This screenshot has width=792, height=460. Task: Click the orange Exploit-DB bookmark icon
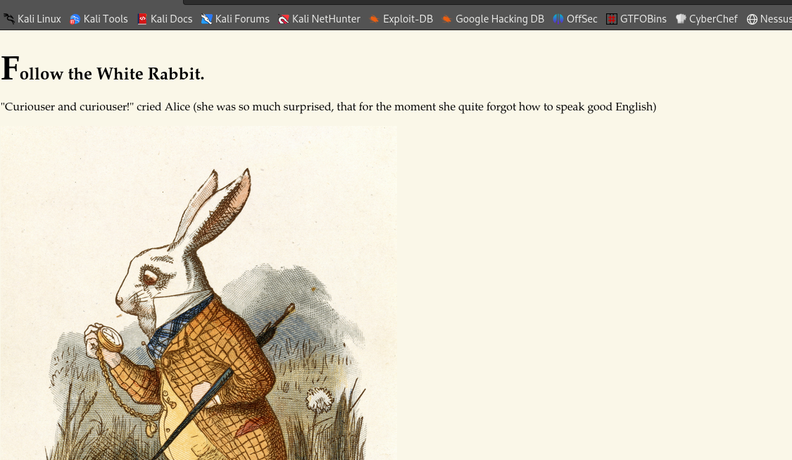[374, 19]
